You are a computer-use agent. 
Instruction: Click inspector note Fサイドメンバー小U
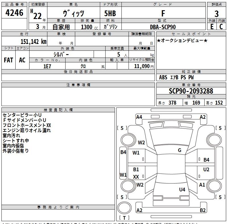[x=24, y=120]
